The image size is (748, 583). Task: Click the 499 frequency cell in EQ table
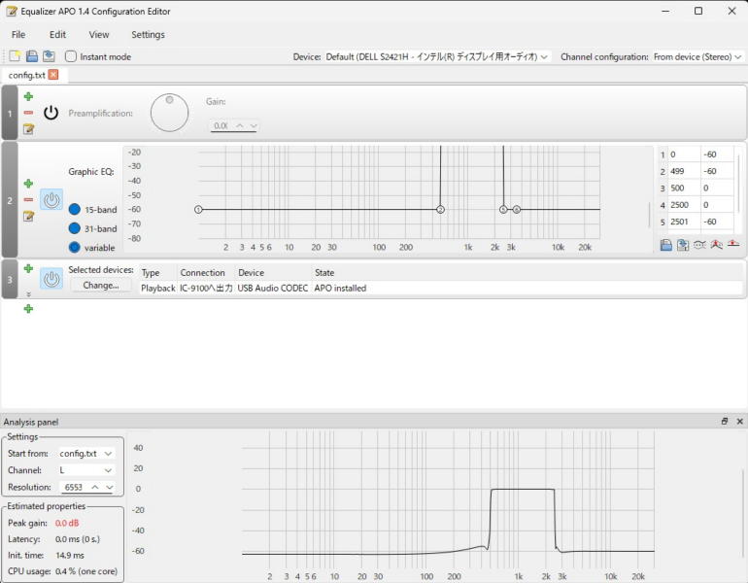point(683,171)
